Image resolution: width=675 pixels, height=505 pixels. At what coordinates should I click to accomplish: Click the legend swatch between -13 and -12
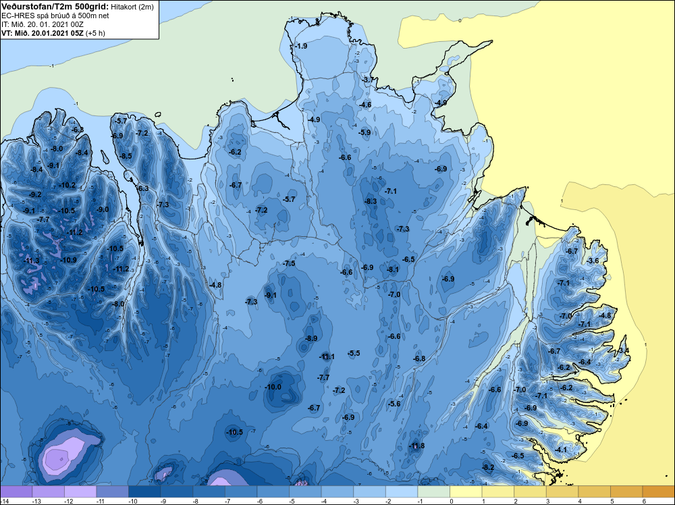pos(48,491)
